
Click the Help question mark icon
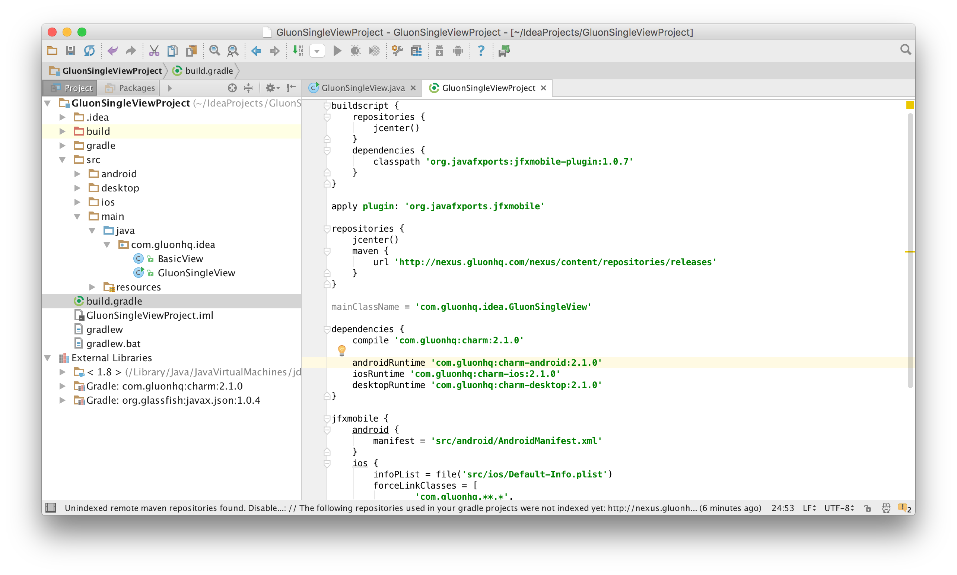[481, 51]
